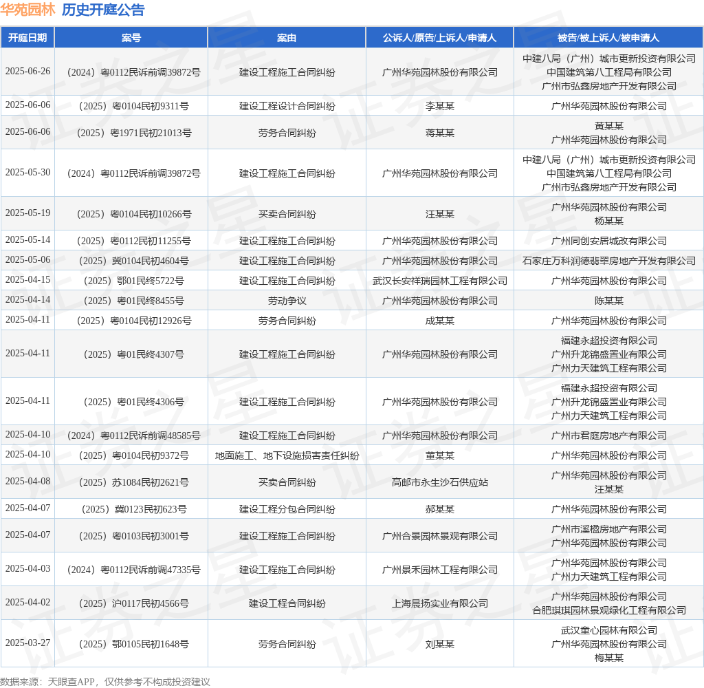Select defendant "杨某某"

(609, 221)
